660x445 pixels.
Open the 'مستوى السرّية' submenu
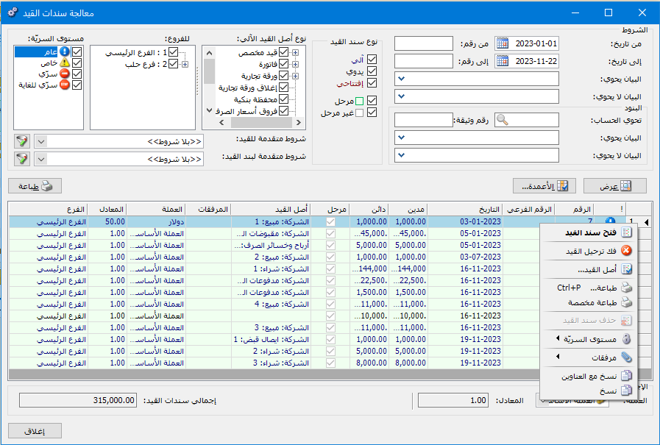589,339
